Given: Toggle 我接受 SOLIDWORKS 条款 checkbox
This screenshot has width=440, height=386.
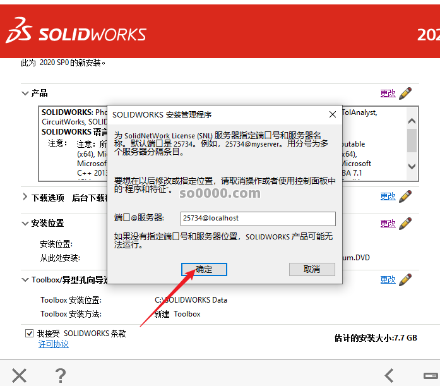Looking at the screenshot, I should click(x=30, y=333).
